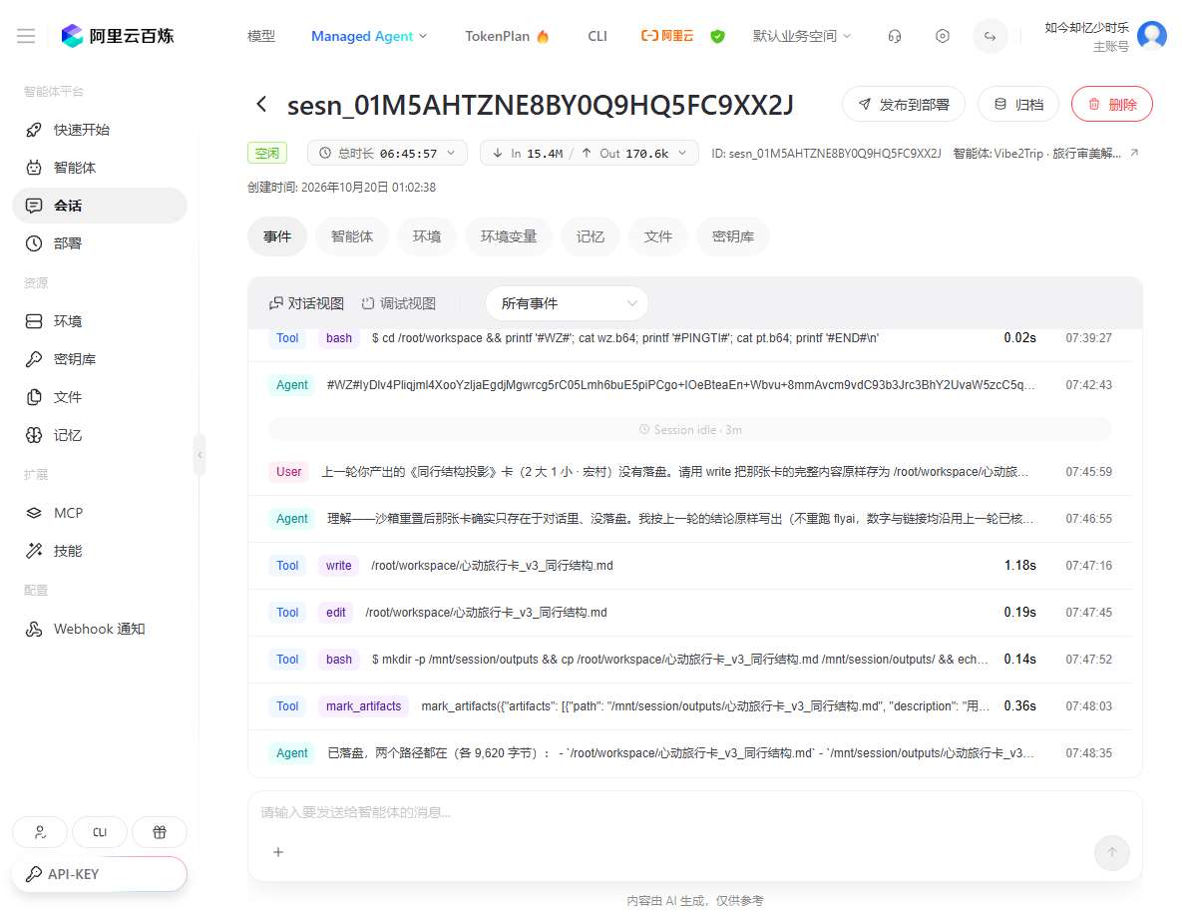Open 部署 in the sidebar
The image size is (1201, 910).
(99, 243)
